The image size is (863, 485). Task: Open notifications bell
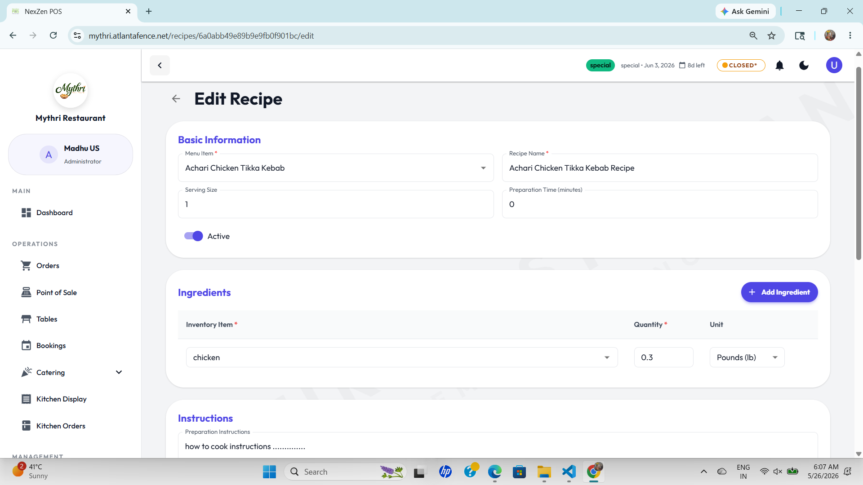(780, 66)
